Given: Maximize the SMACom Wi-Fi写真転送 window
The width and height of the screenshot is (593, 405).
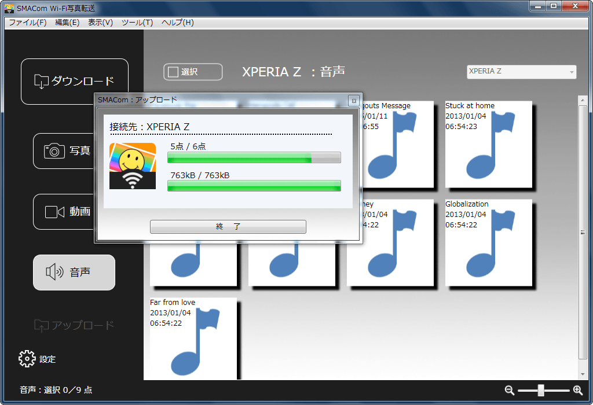Looking at the screenshot, I should pyautogui.click(x=554, y=6).
